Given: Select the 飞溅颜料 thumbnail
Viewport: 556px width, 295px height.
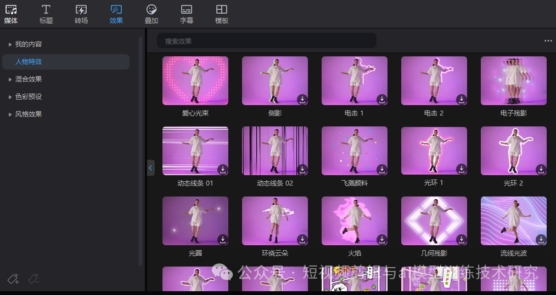Looking at the screenshot, I should click(x=355, y=151).
